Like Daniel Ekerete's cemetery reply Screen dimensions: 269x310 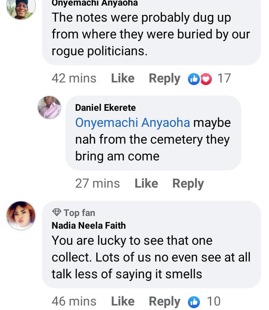point(146,184)
